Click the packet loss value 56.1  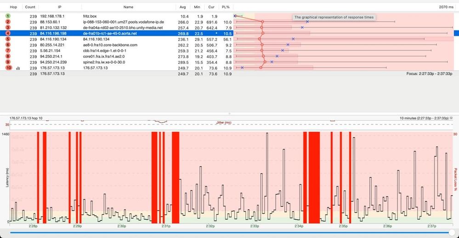point(227,39)
